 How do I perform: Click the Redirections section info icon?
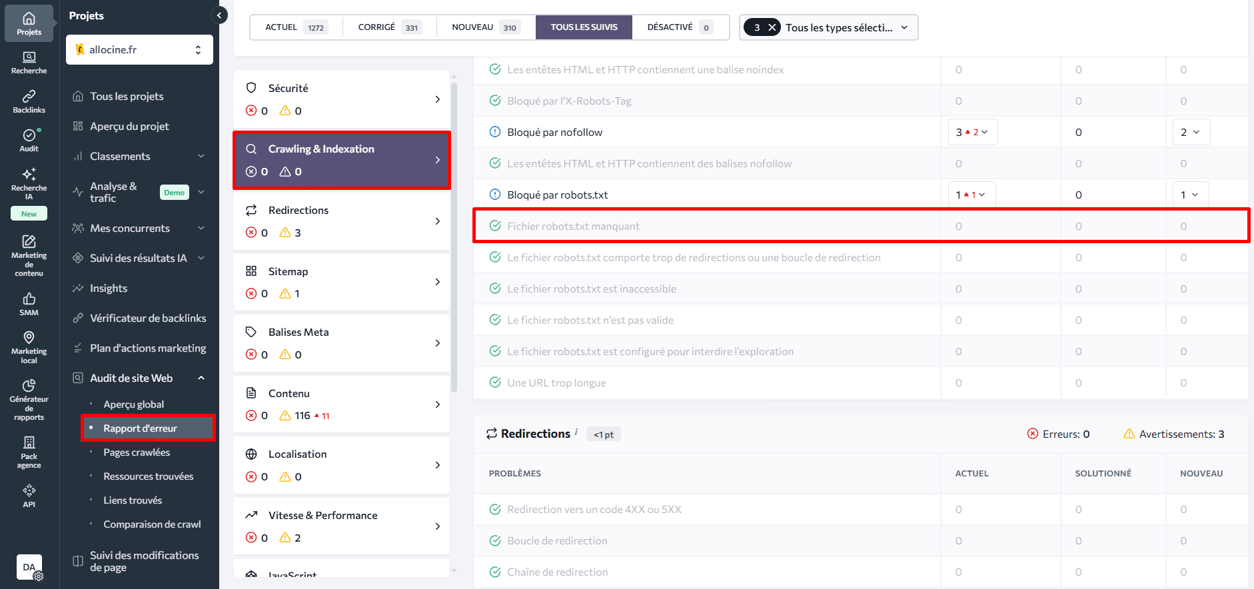pos(576,431)
